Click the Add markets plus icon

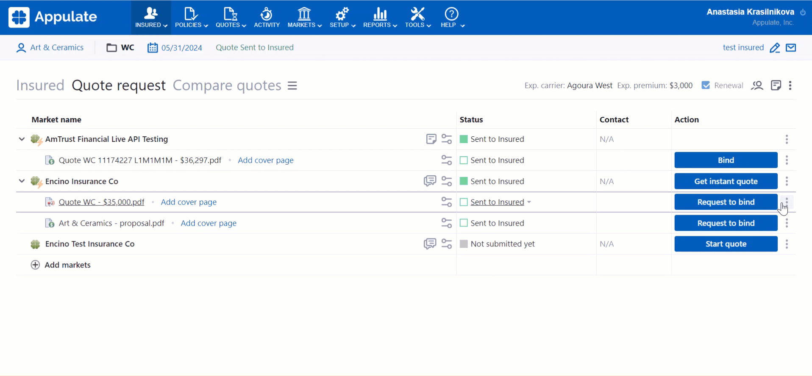35,265
